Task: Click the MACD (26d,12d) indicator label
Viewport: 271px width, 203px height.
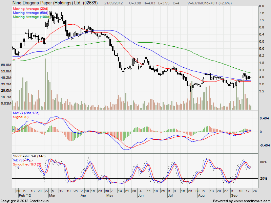Action: pyautogui.click(x=26, y=113)
